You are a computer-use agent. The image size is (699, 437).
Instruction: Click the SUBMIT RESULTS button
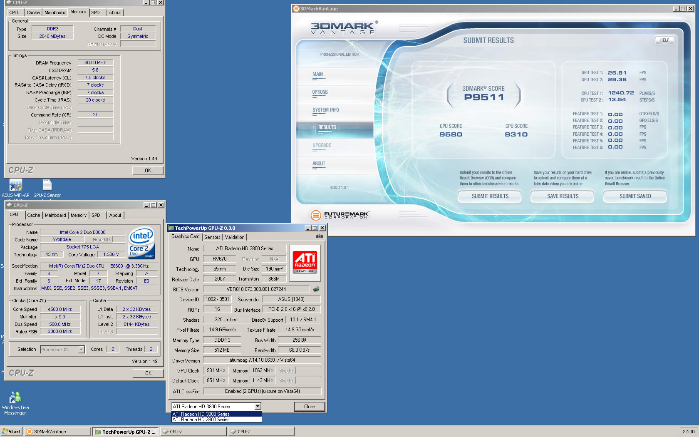click(490, 196)
